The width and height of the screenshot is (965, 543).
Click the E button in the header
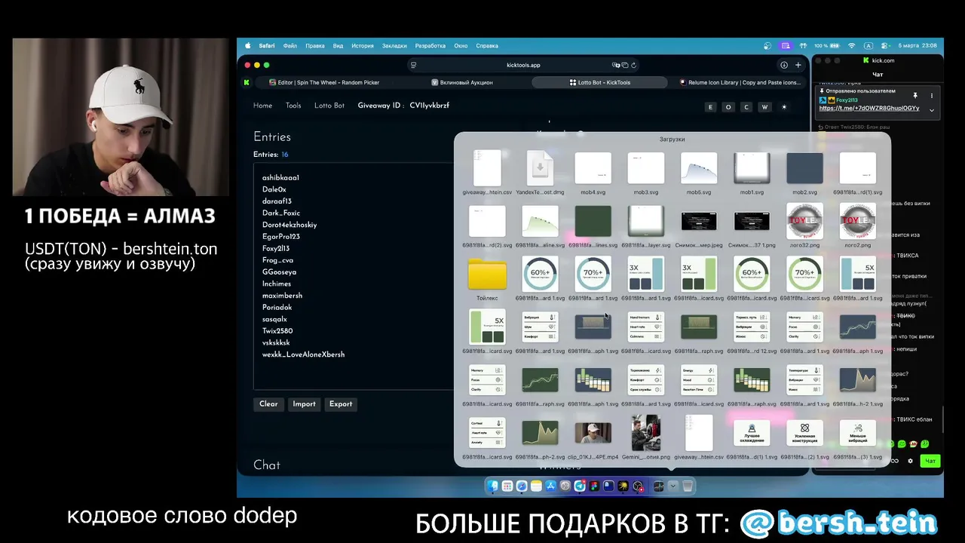pos(710,107)
